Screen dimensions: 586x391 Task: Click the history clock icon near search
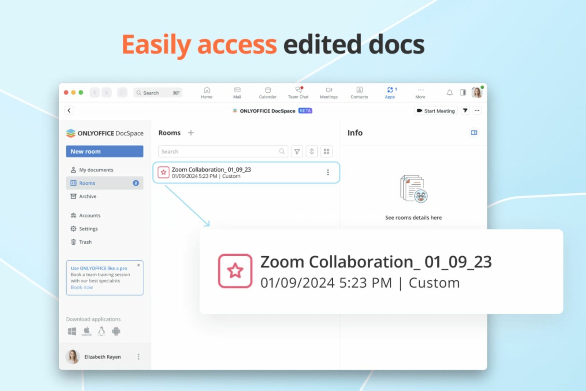[122, 93]
